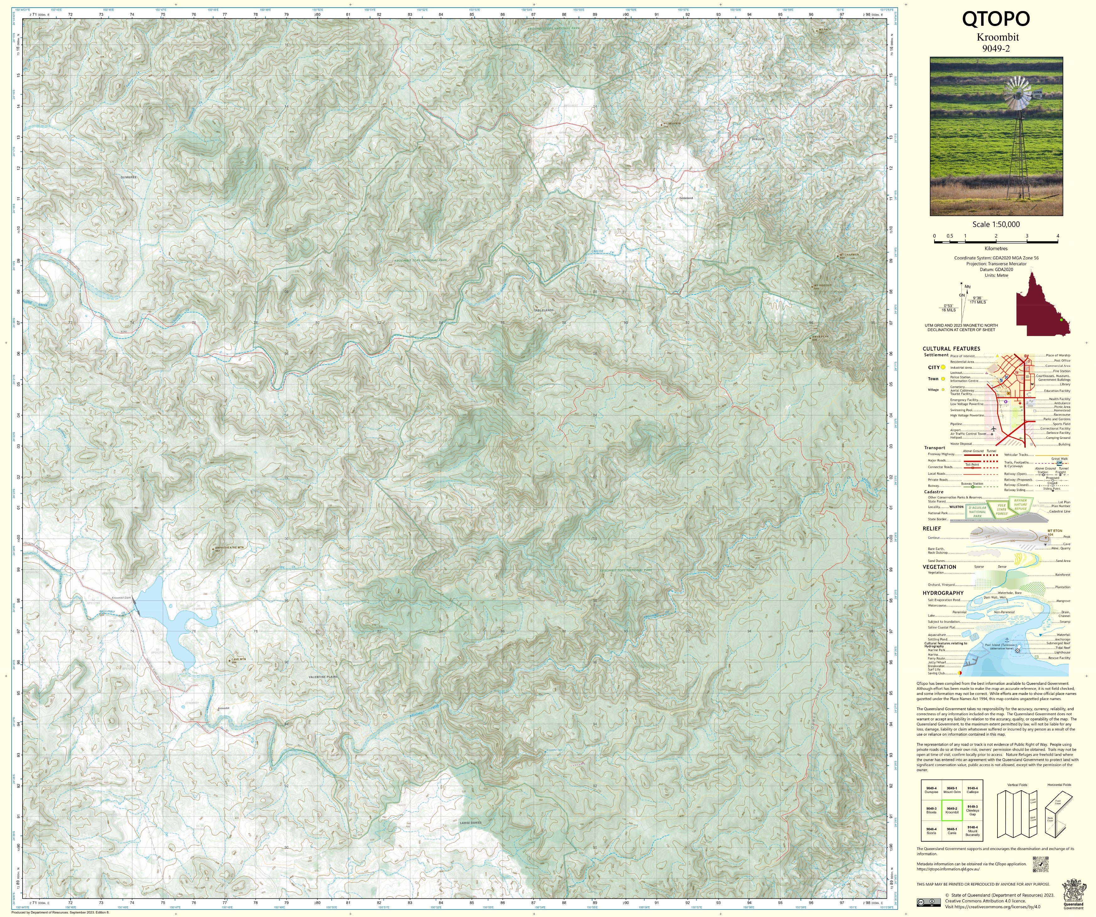Screen dimensions: 1096x917
Task: Click the QTOPO title heading
Action: (996, 19)
